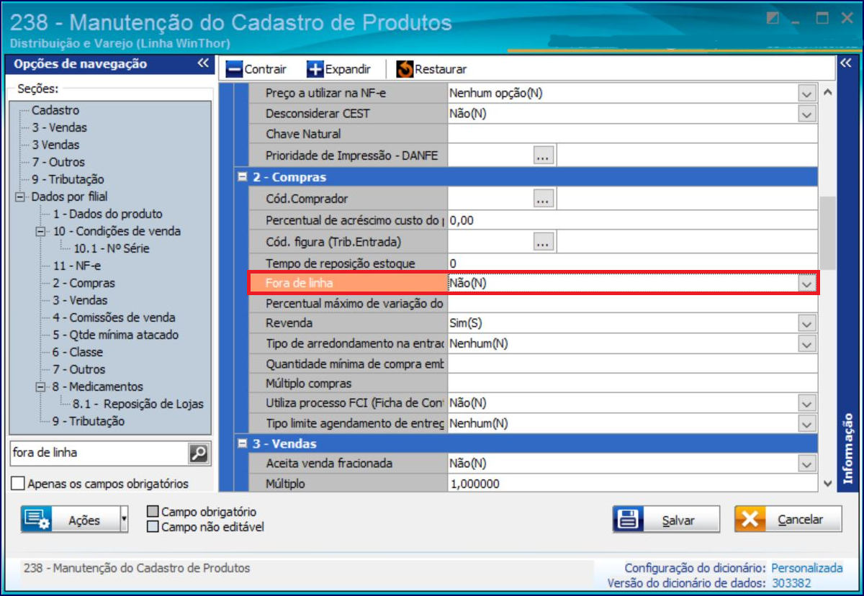Click the dictionary version 303382 link

coord(791,583)
